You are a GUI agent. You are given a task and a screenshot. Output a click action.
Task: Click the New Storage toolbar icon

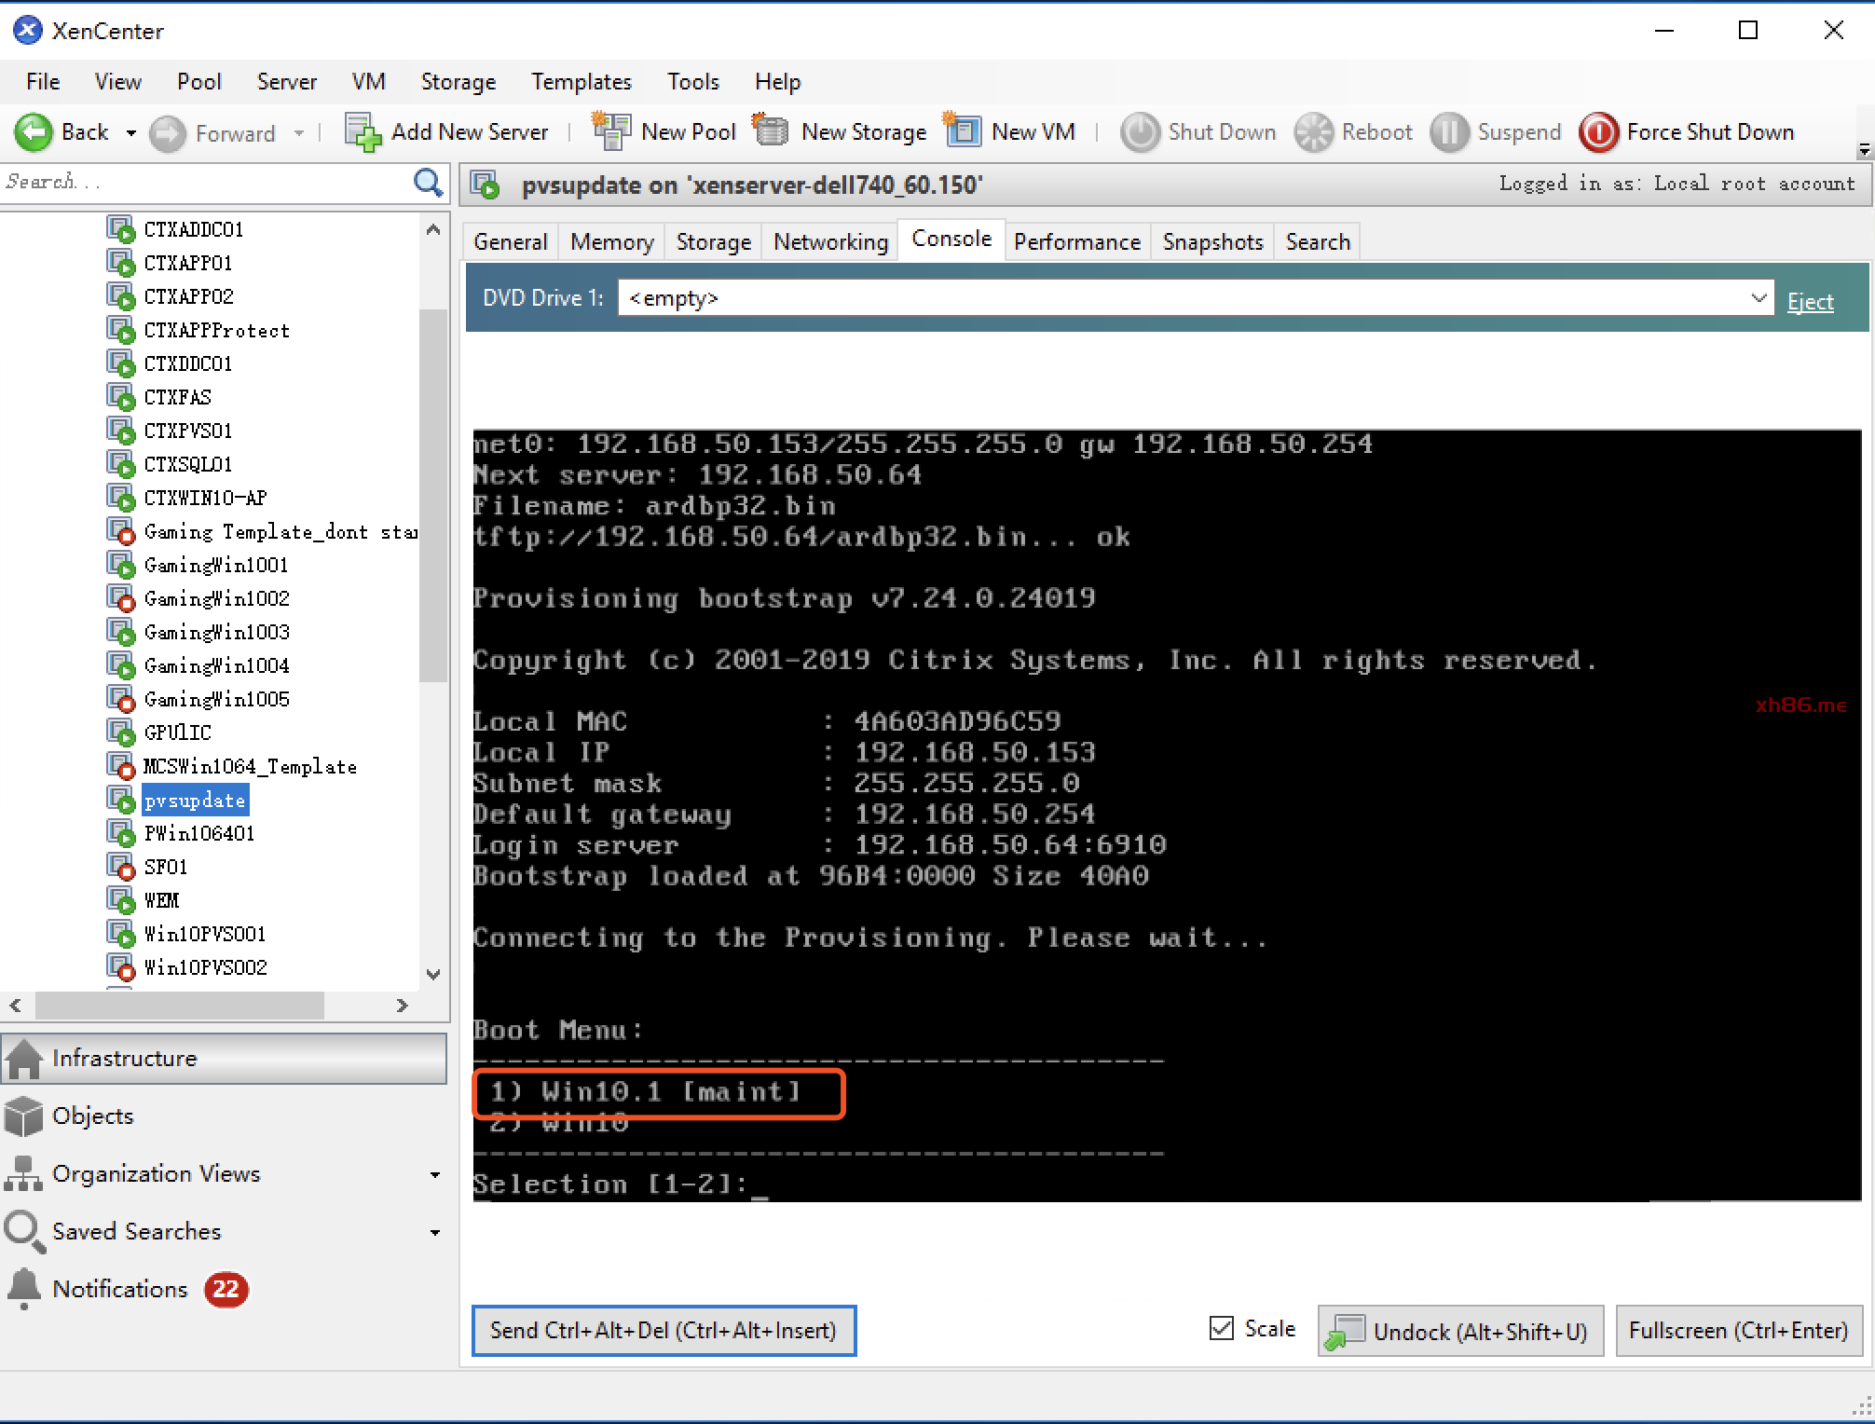(771, 131)
